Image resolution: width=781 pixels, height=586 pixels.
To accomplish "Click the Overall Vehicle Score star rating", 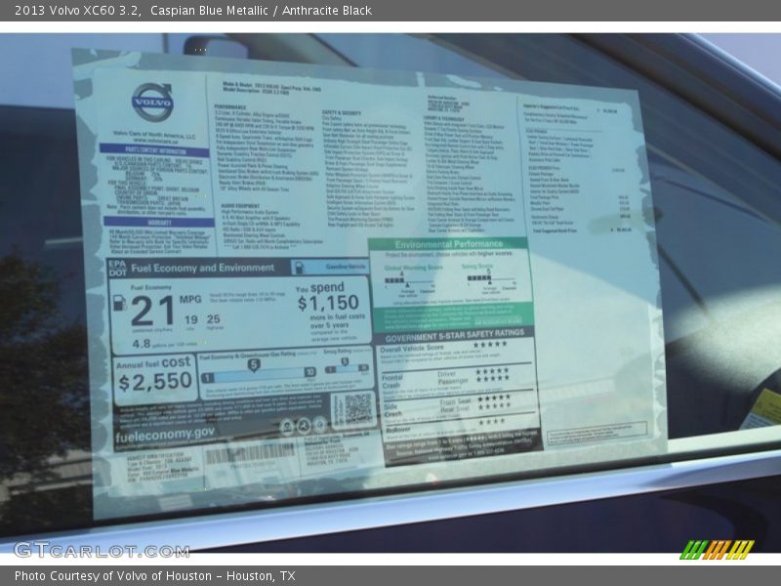I will (490, 345).
